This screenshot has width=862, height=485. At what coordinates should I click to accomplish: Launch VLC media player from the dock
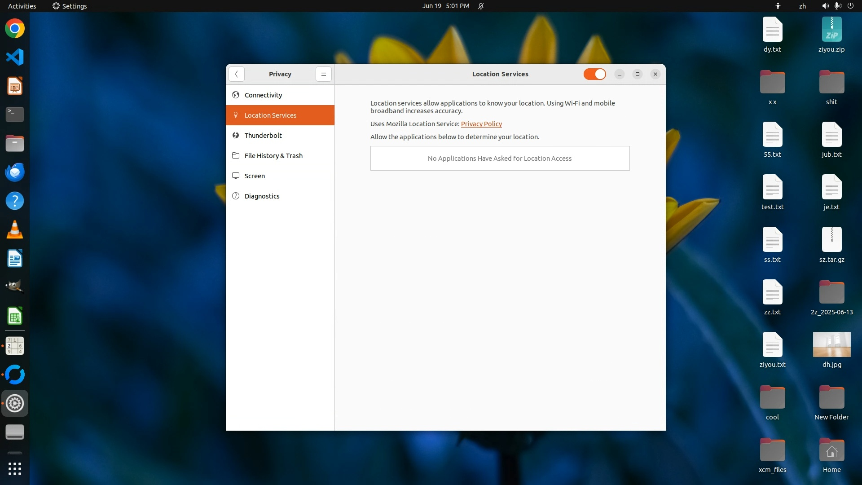click(15, 229)
